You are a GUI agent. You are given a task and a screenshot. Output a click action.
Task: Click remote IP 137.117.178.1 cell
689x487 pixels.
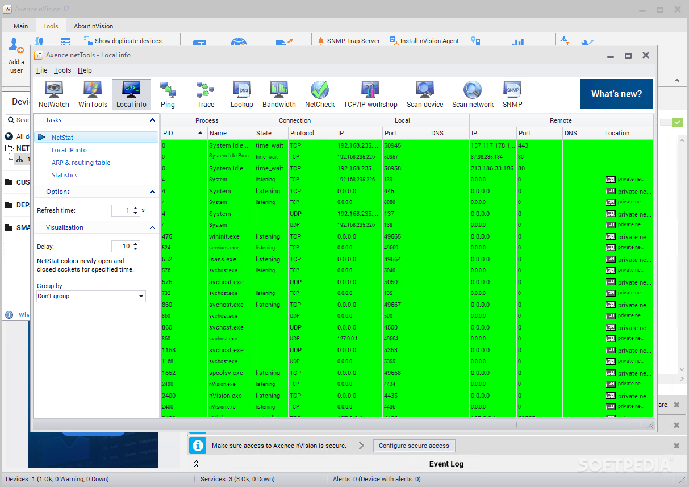coord(493,145)
